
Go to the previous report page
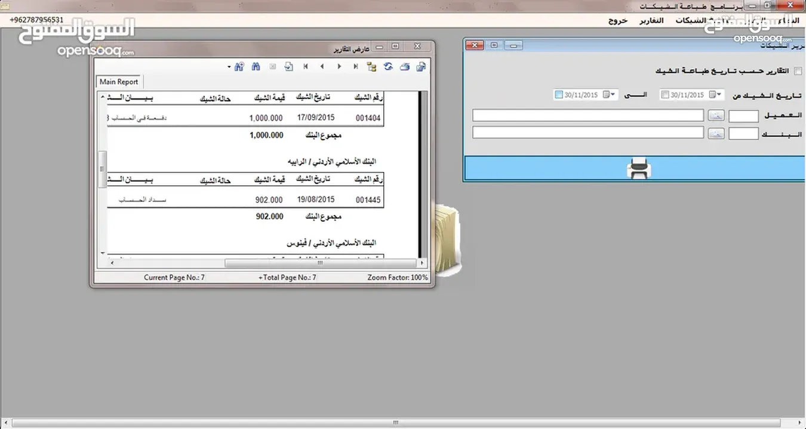322,67
